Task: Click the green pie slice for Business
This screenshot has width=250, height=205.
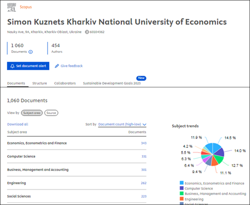Action: coord(219,159)
